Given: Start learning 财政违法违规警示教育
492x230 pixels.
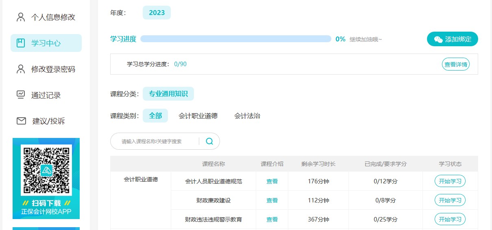Looking at the screenshot, I should coord(450,219).
